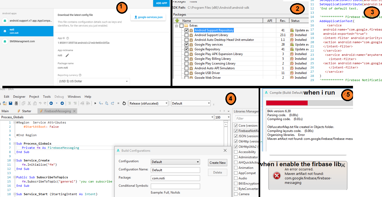Click the ADD APP button

click(162, 3)
